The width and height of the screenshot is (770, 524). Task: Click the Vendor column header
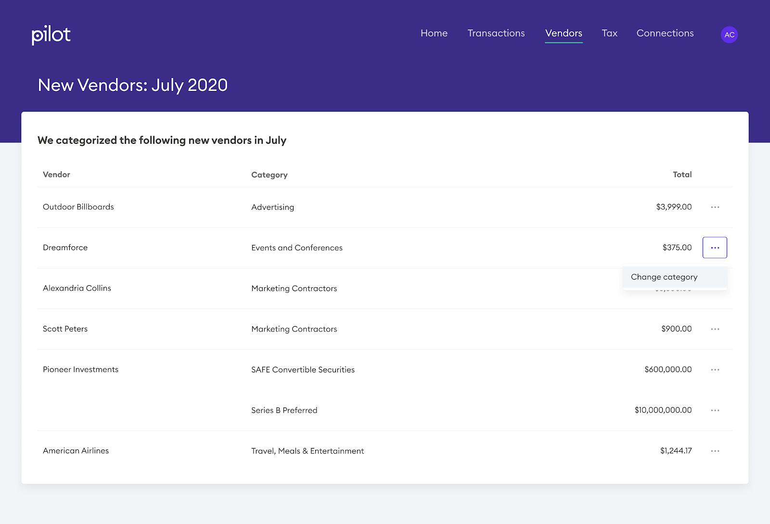pos(56,175)
